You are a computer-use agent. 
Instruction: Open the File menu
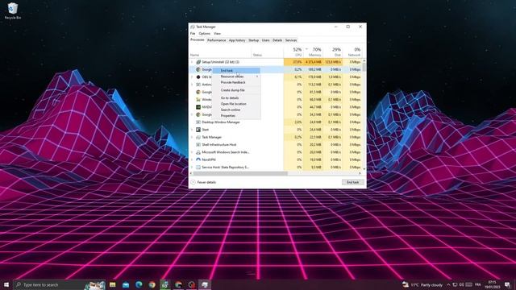coord(193,34)
